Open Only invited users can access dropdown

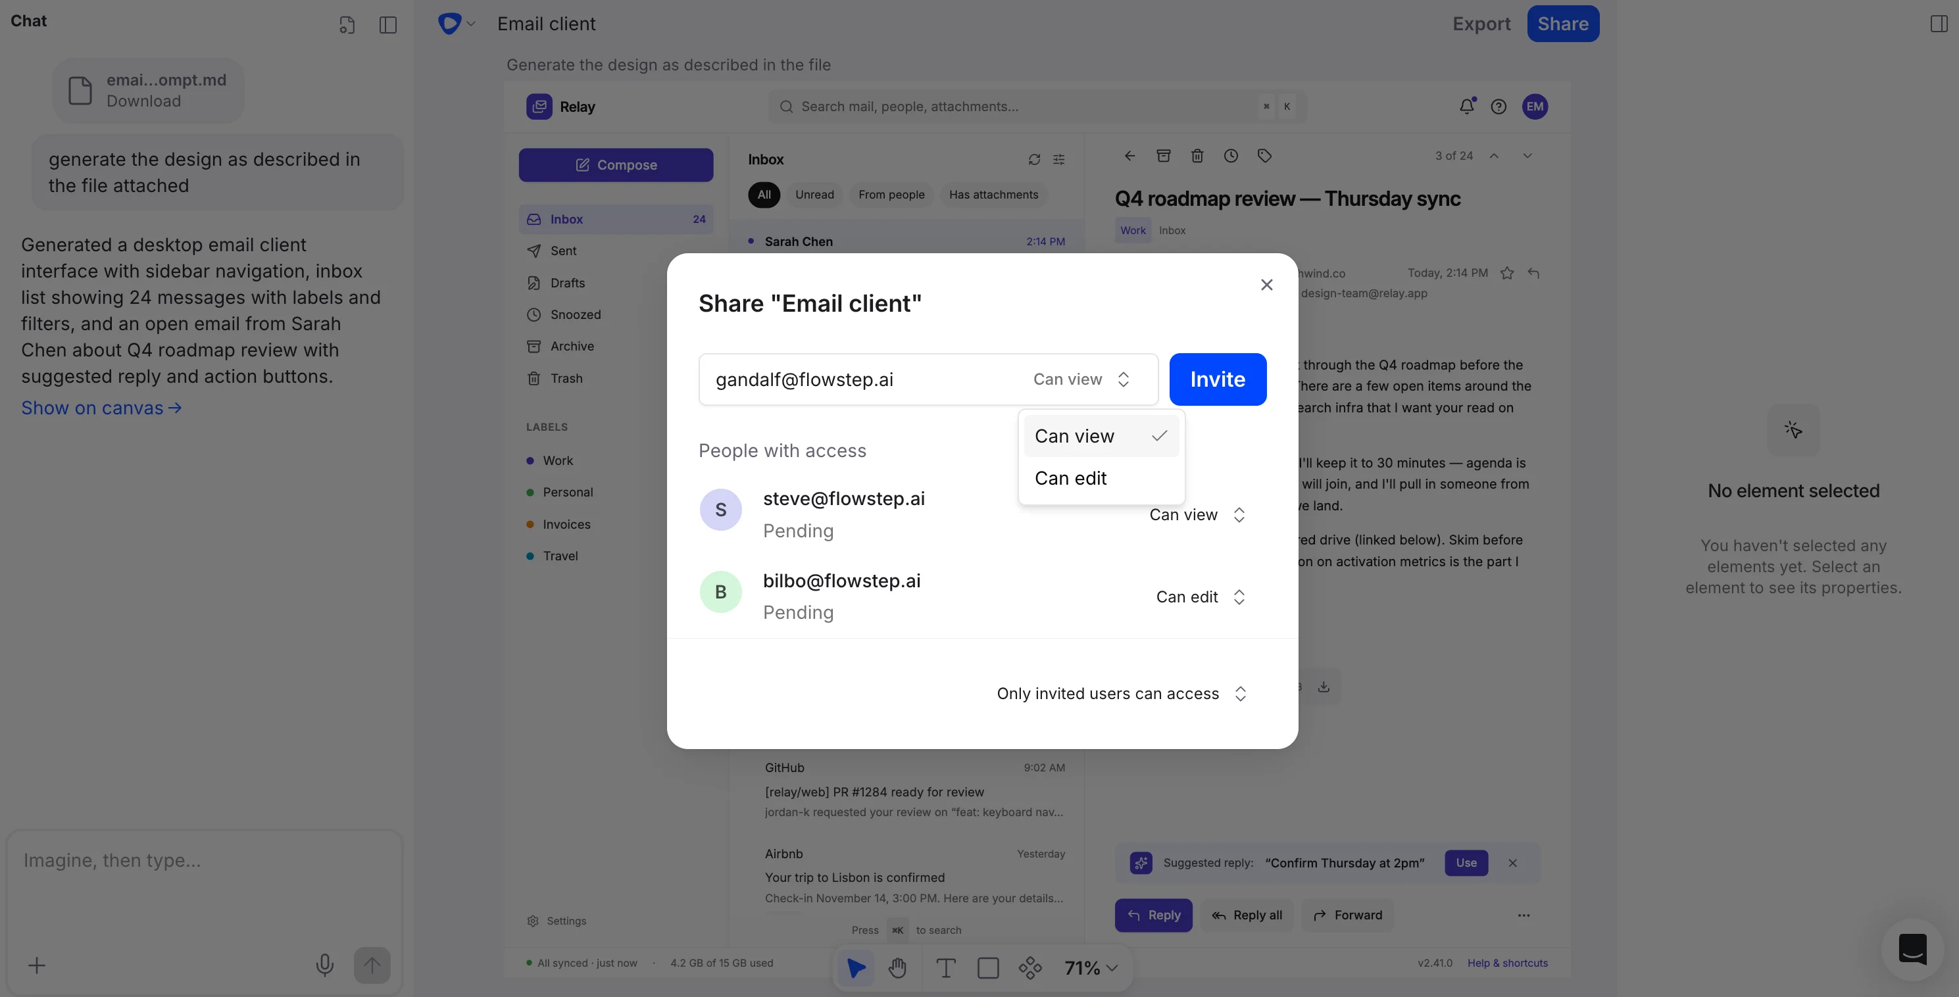click(x=1122, y=694)
